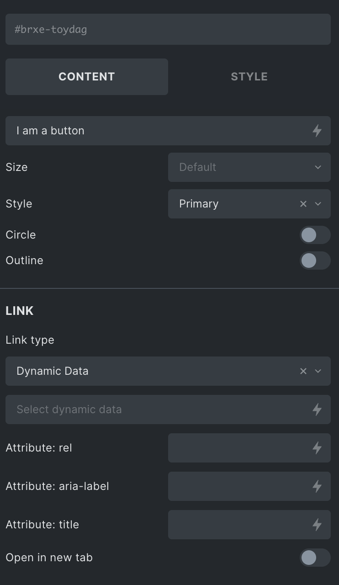This screenshot has height=585, width=339.
Task: Expand the Link type dropdown chevron
Action: pyautogui.click(x=318, y=371)
